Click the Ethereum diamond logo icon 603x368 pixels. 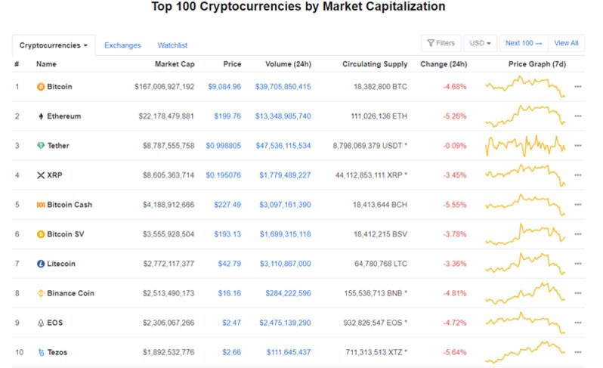41,116
